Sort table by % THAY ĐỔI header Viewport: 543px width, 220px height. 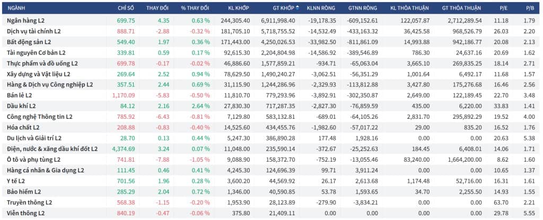pos(195,8)
